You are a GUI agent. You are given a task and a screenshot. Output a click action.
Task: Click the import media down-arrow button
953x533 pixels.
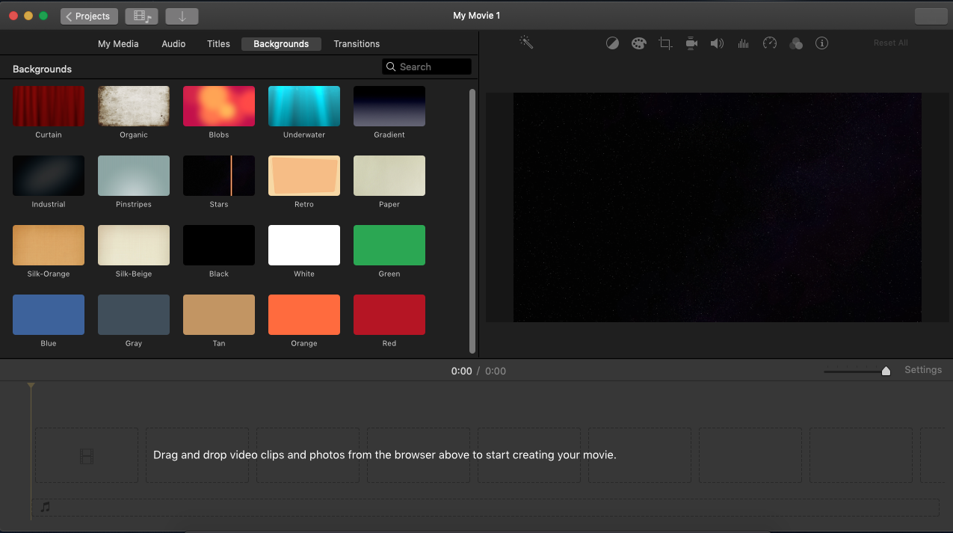coord(182,16)
